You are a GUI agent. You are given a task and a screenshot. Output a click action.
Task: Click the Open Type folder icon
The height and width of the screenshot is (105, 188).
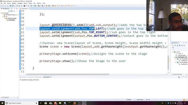tap(53, 6)
